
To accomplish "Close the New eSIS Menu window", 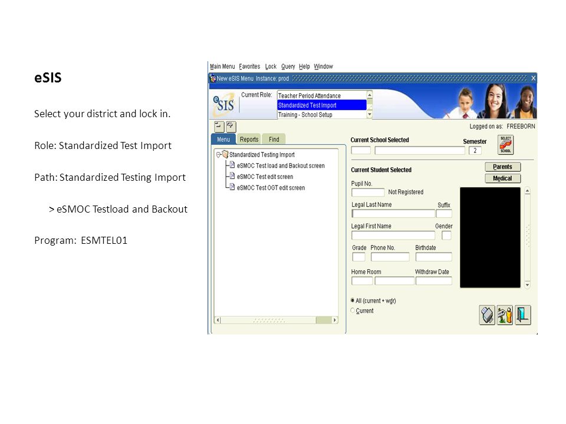I will 533,78.
